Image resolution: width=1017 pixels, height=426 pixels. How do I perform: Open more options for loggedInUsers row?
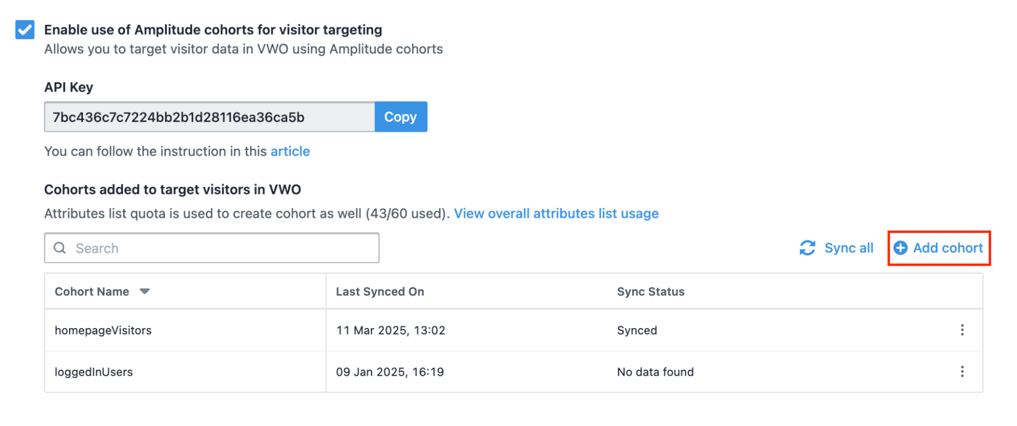pos(962,372)
